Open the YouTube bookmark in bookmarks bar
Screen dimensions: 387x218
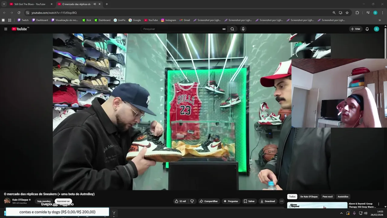coord(151,20)
